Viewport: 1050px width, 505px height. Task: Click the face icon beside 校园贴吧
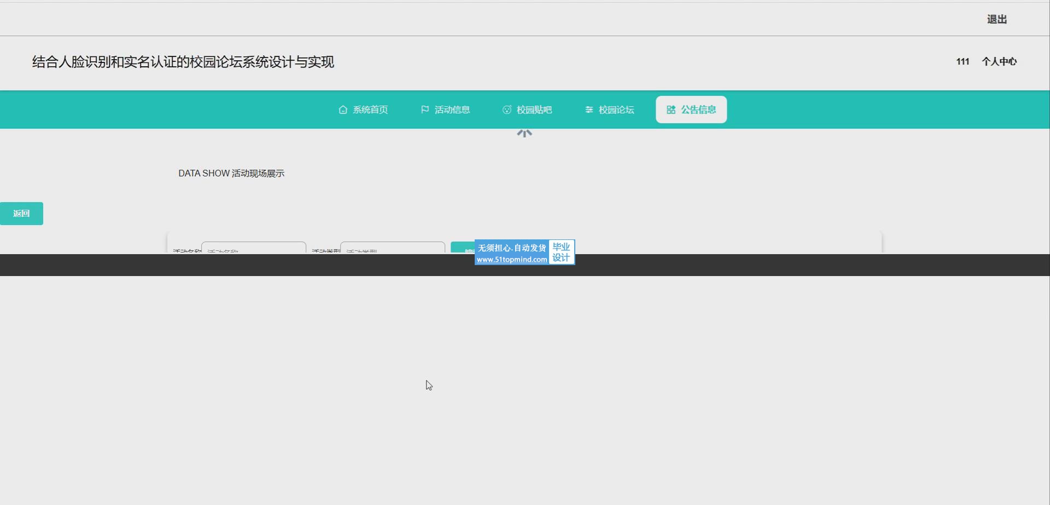coord(507,110)
